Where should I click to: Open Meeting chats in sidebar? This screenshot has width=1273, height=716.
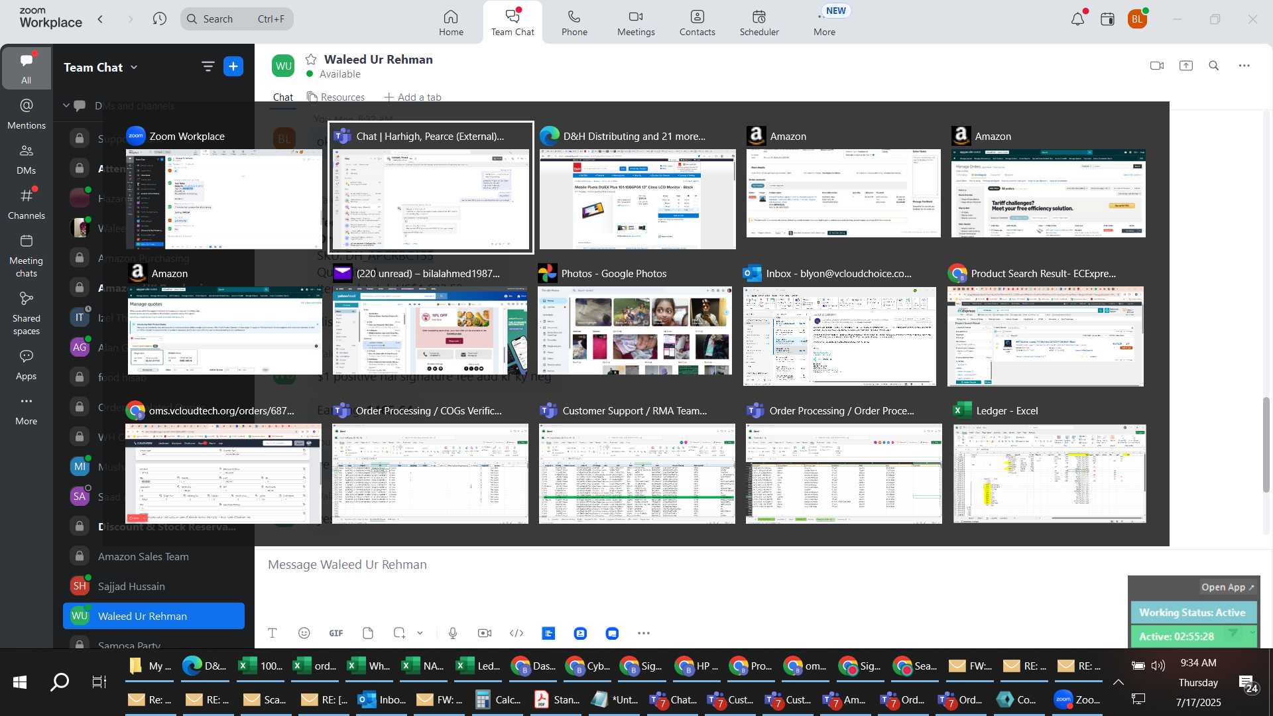(x=27, y=256)
